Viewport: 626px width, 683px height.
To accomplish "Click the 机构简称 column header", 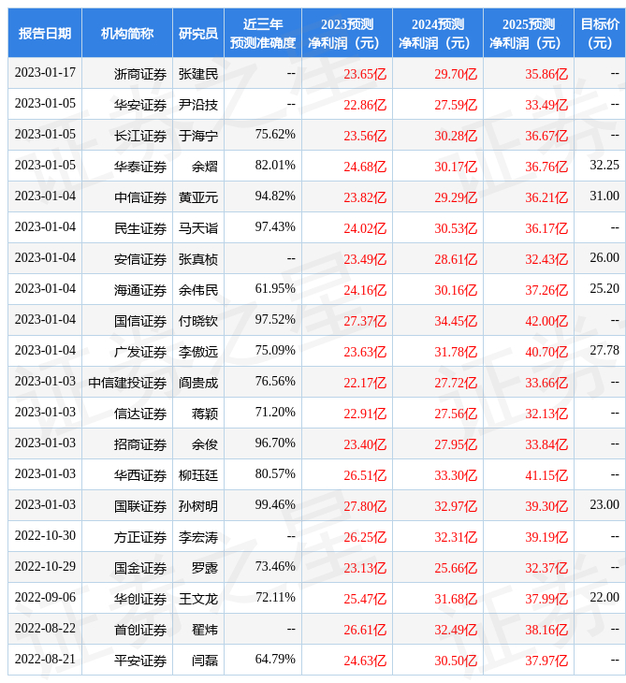I will (127, 33).
